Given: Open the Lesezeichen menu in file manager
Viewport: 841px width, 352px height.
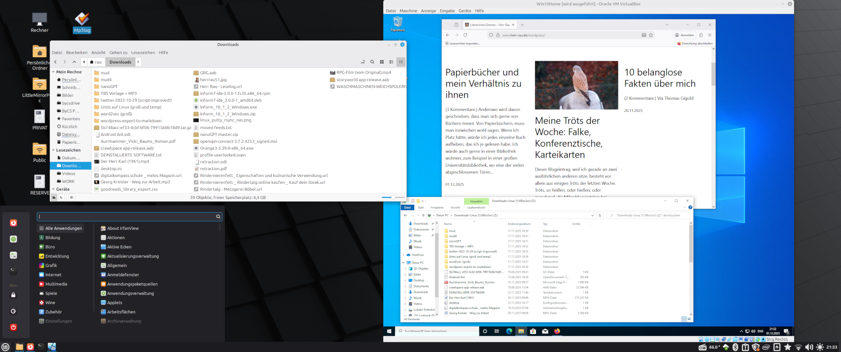Looking at the screenshot, I should click(143, 53).
